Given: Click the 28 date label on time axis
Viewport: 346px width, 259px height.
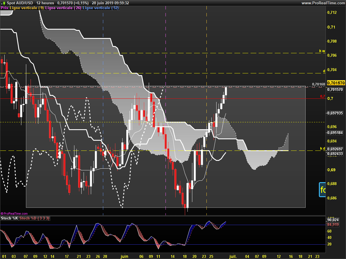Looking at the screenshot, I should (105, 256).
